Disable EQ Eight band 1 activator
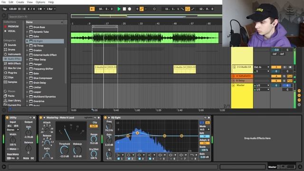The width and height of the screenshot is (304, 171). 118,159
